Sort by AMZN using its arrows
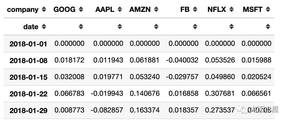Image resolution: width=288 pixels, height=122 pixels. coord(156,10)
